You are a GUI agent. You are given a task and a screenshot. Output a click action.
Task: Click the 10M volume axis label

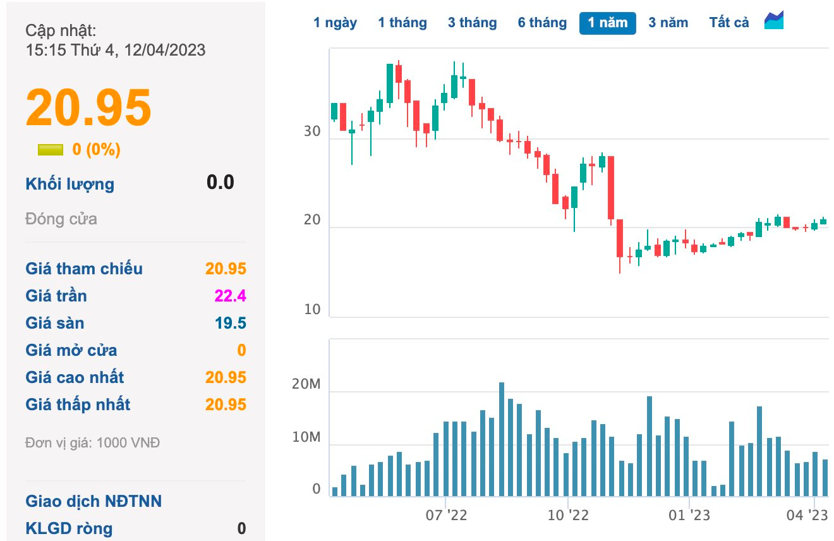click(306, 437)
